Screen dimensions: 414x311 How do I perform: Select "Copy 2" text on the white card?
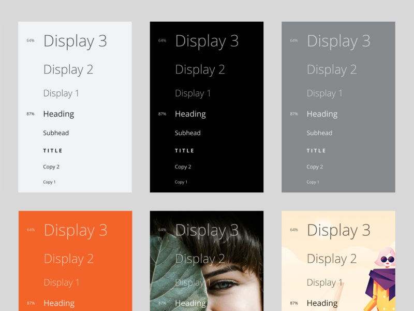(x=51, y=166)
